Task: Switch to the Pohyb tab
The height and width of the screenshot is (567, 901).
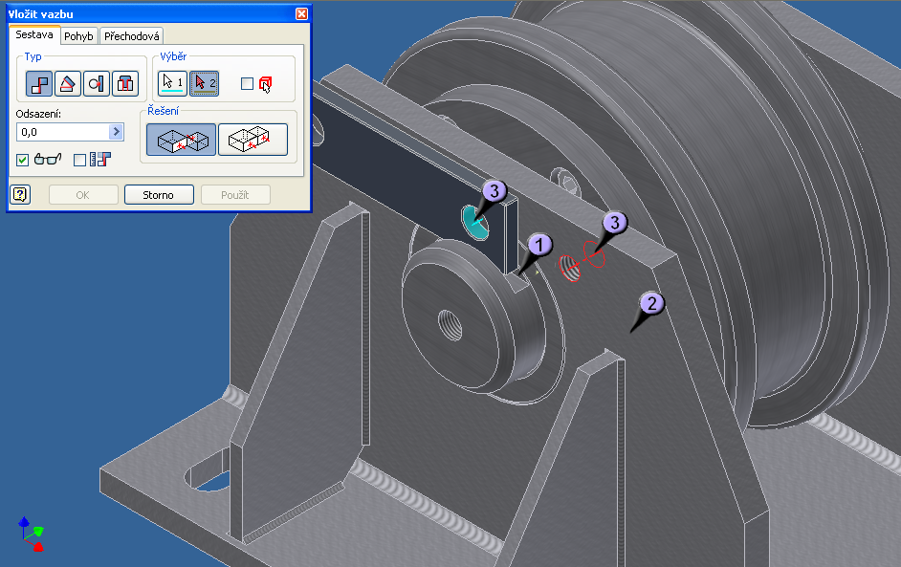Action: pyautogui.click(x=79, y=36)
